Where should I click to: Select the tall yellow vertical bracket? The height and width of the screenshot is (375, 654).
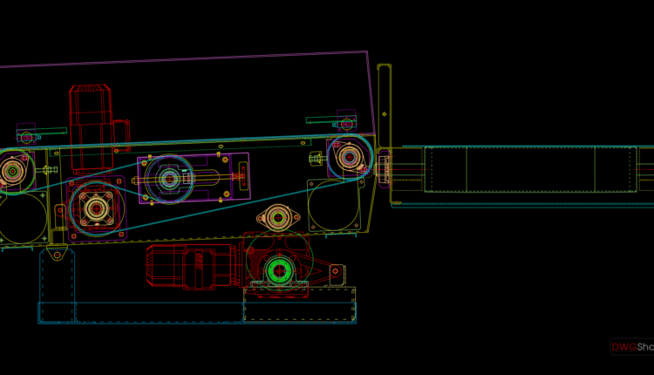pos(385,106)
